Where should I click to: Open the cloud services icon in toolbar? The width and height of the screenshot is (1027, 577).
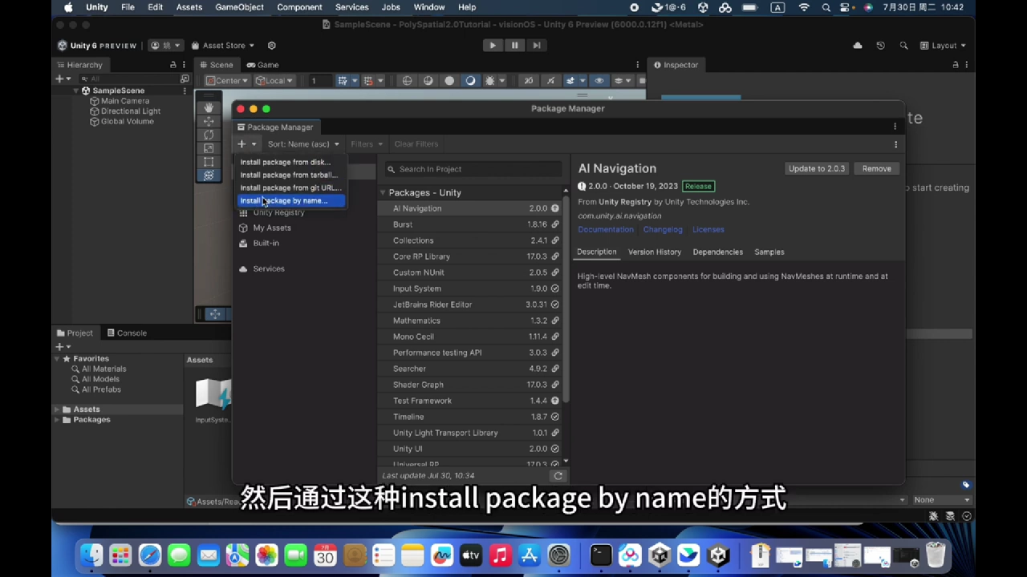click(858, 46)
